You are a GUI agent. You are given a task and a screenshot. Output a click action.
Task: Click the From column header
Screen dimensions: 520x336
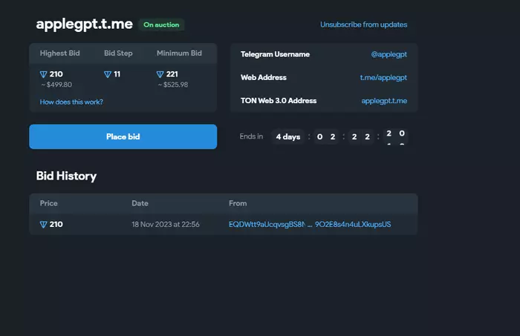238,203
